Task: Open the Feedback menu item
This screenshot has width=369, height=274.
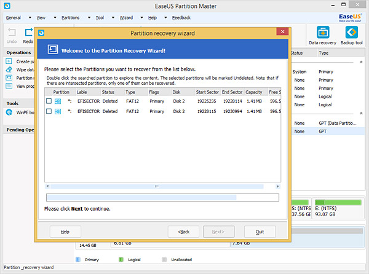Action: [181, 18]
